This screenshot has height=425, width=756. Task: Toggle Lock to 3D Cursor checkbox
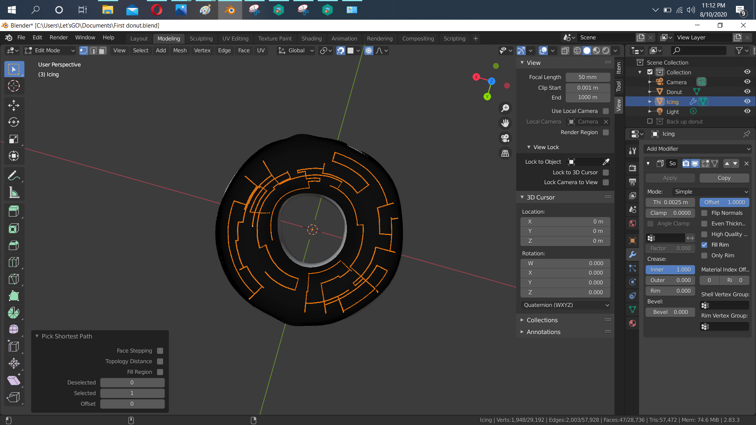(x=606, y=172)
